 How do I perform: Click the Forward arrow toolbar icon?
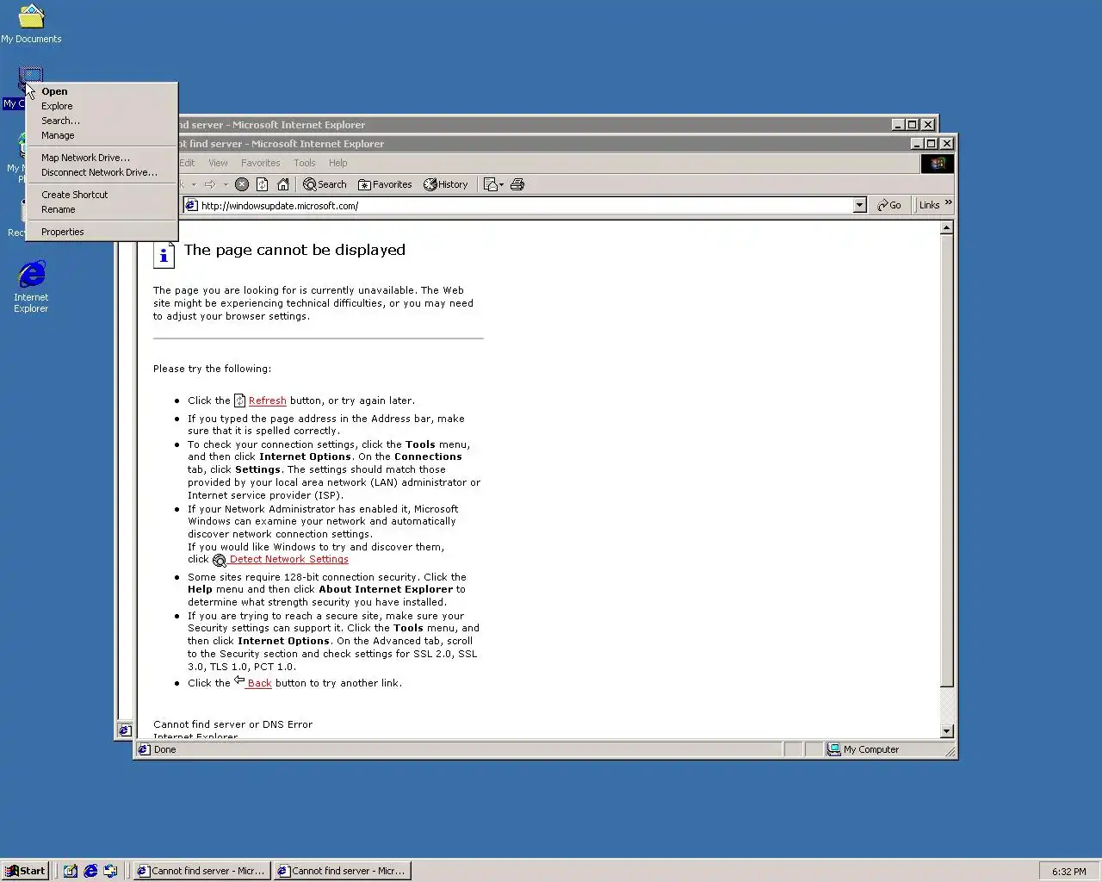pos(210,184)
